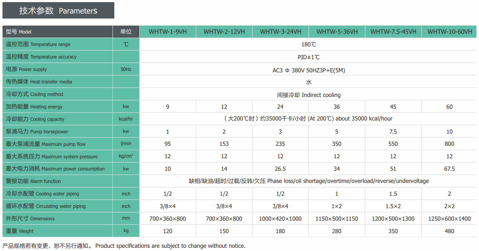The image size is (479, 251).
Task: Click the product specifications change notice footer
Action: (x=124, y=246)
